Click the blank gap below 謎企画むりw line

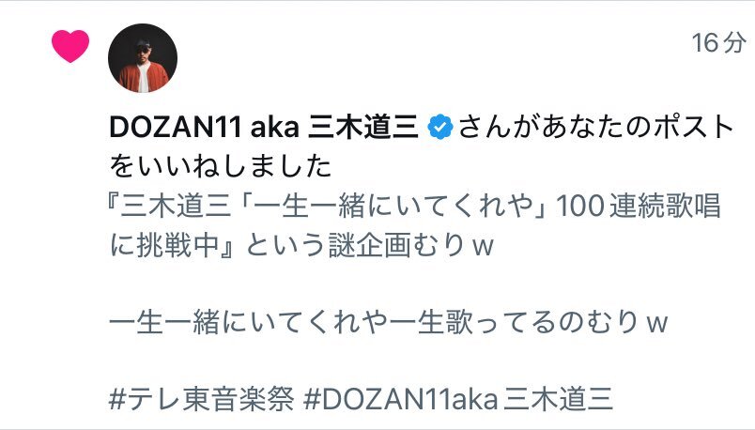coord(388,284)
